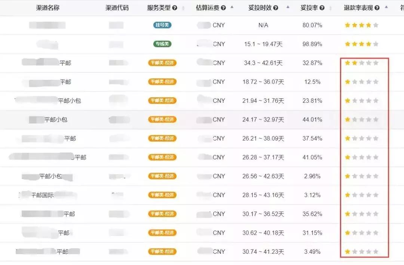Image resolution: width=404 pixels, height=265 pixels.
Task: Toggle a gray star on the 专线类 rating
Action: pyautogui.click(x=376, y=44)
